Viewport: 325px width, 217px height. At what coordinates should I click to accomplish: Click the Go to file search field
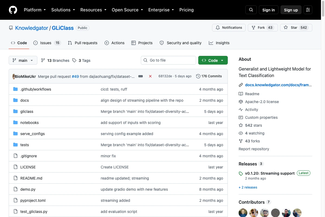click(168, 60)
